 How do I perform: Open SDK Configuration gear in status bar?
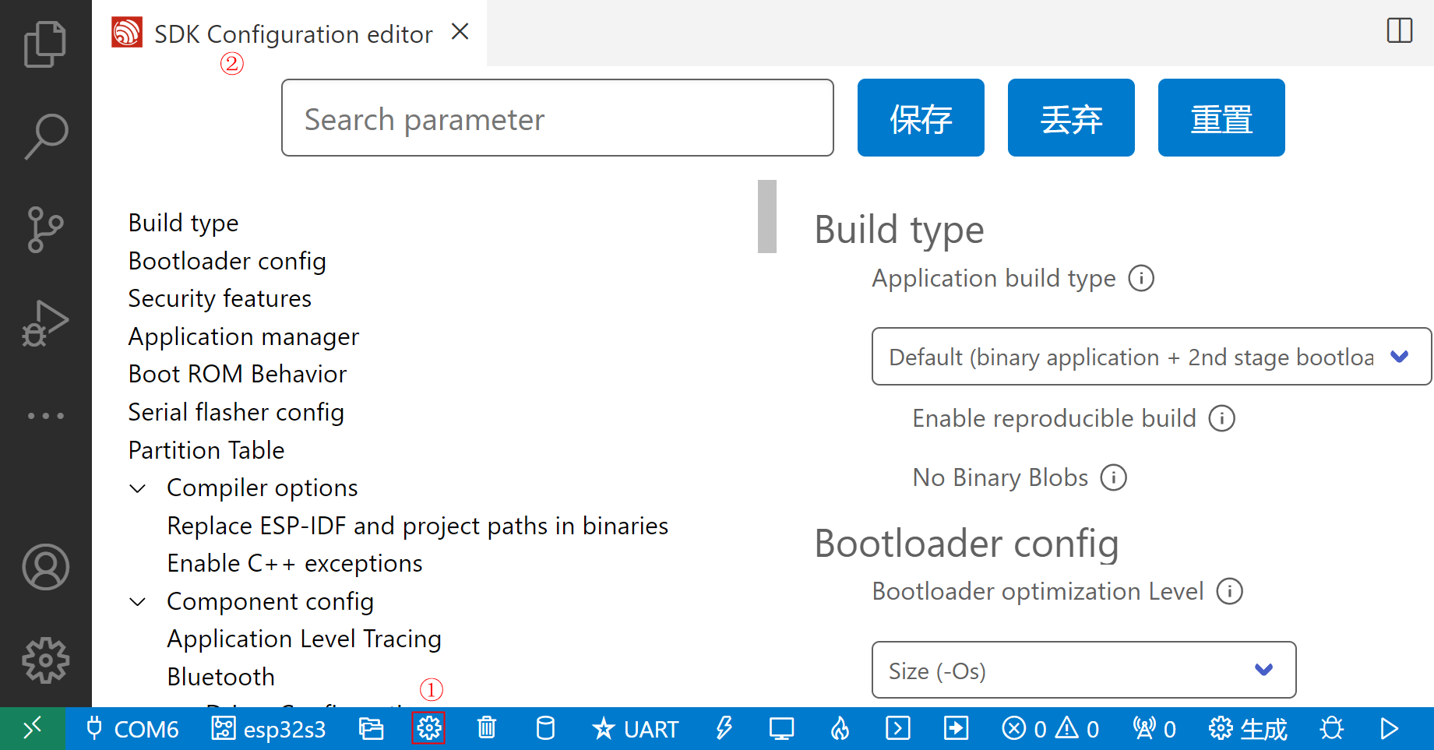[428, 728]
